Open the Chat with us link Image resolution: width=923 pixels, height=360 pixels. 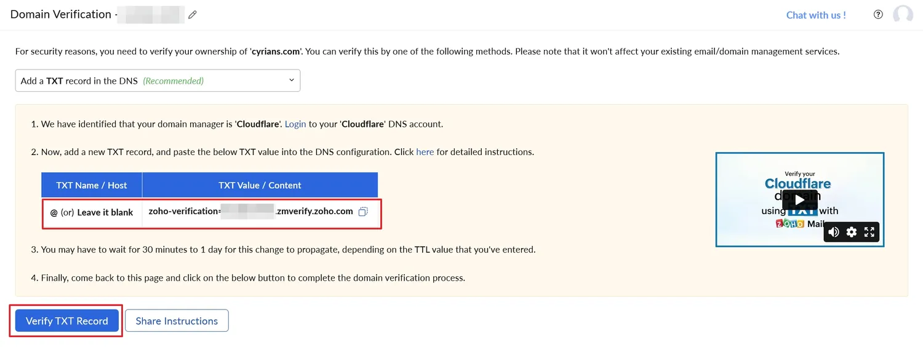click(x=816, y=14)
